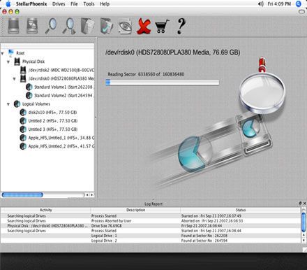
Task: Select the plain magnifier search icon
Action: 51,26
